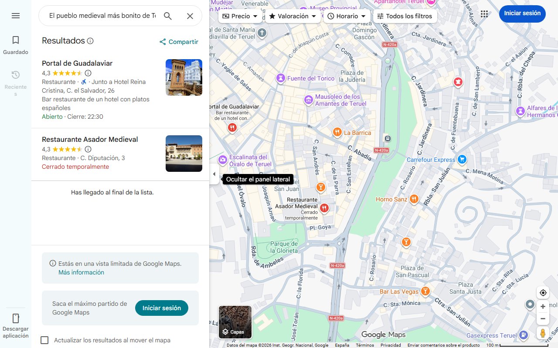Open the Portal de Guadalaviar photo thumbnail

(184, 77)
